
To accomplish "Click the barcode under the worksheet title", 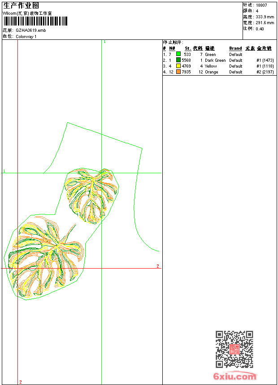I will 35,21.
